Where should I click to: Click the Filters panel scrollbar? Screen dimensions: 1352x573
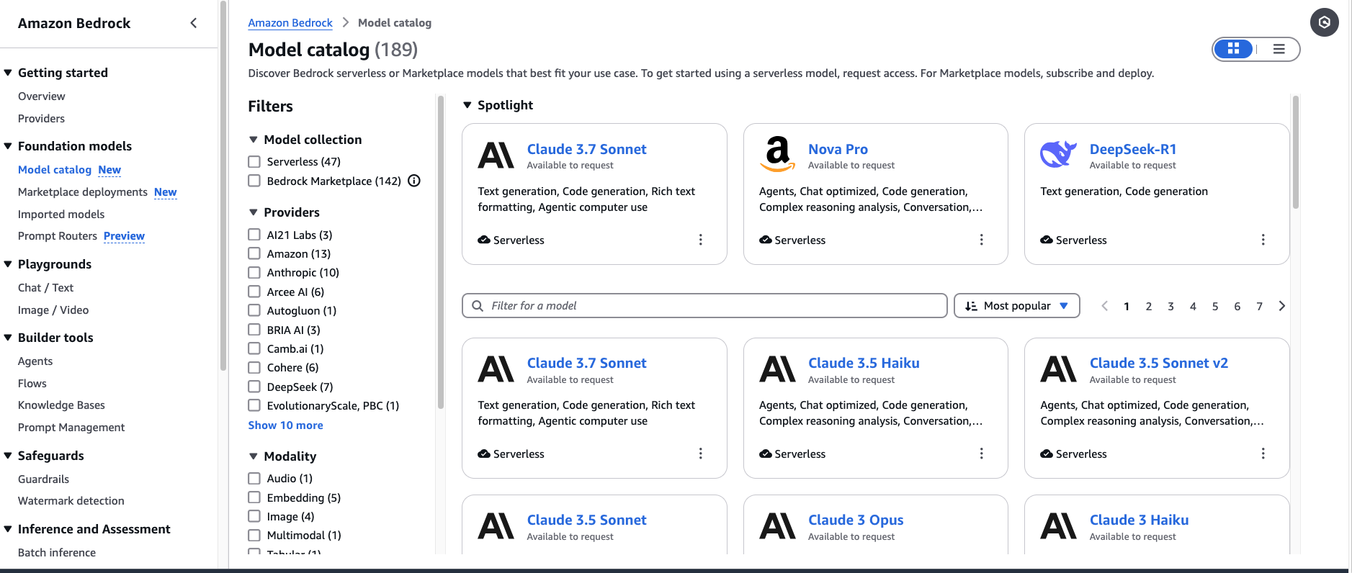[440, 252]
